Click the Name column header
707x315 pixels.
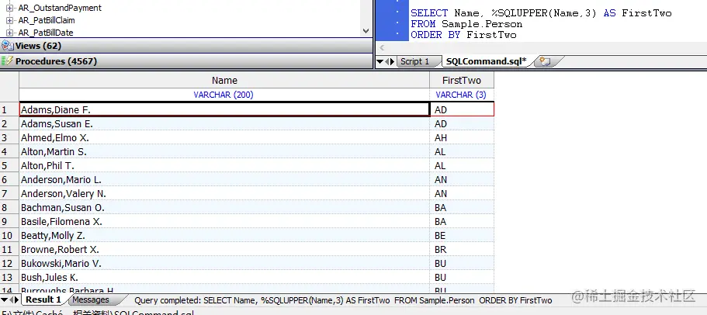pyautogui.click(x=224, y=81)
